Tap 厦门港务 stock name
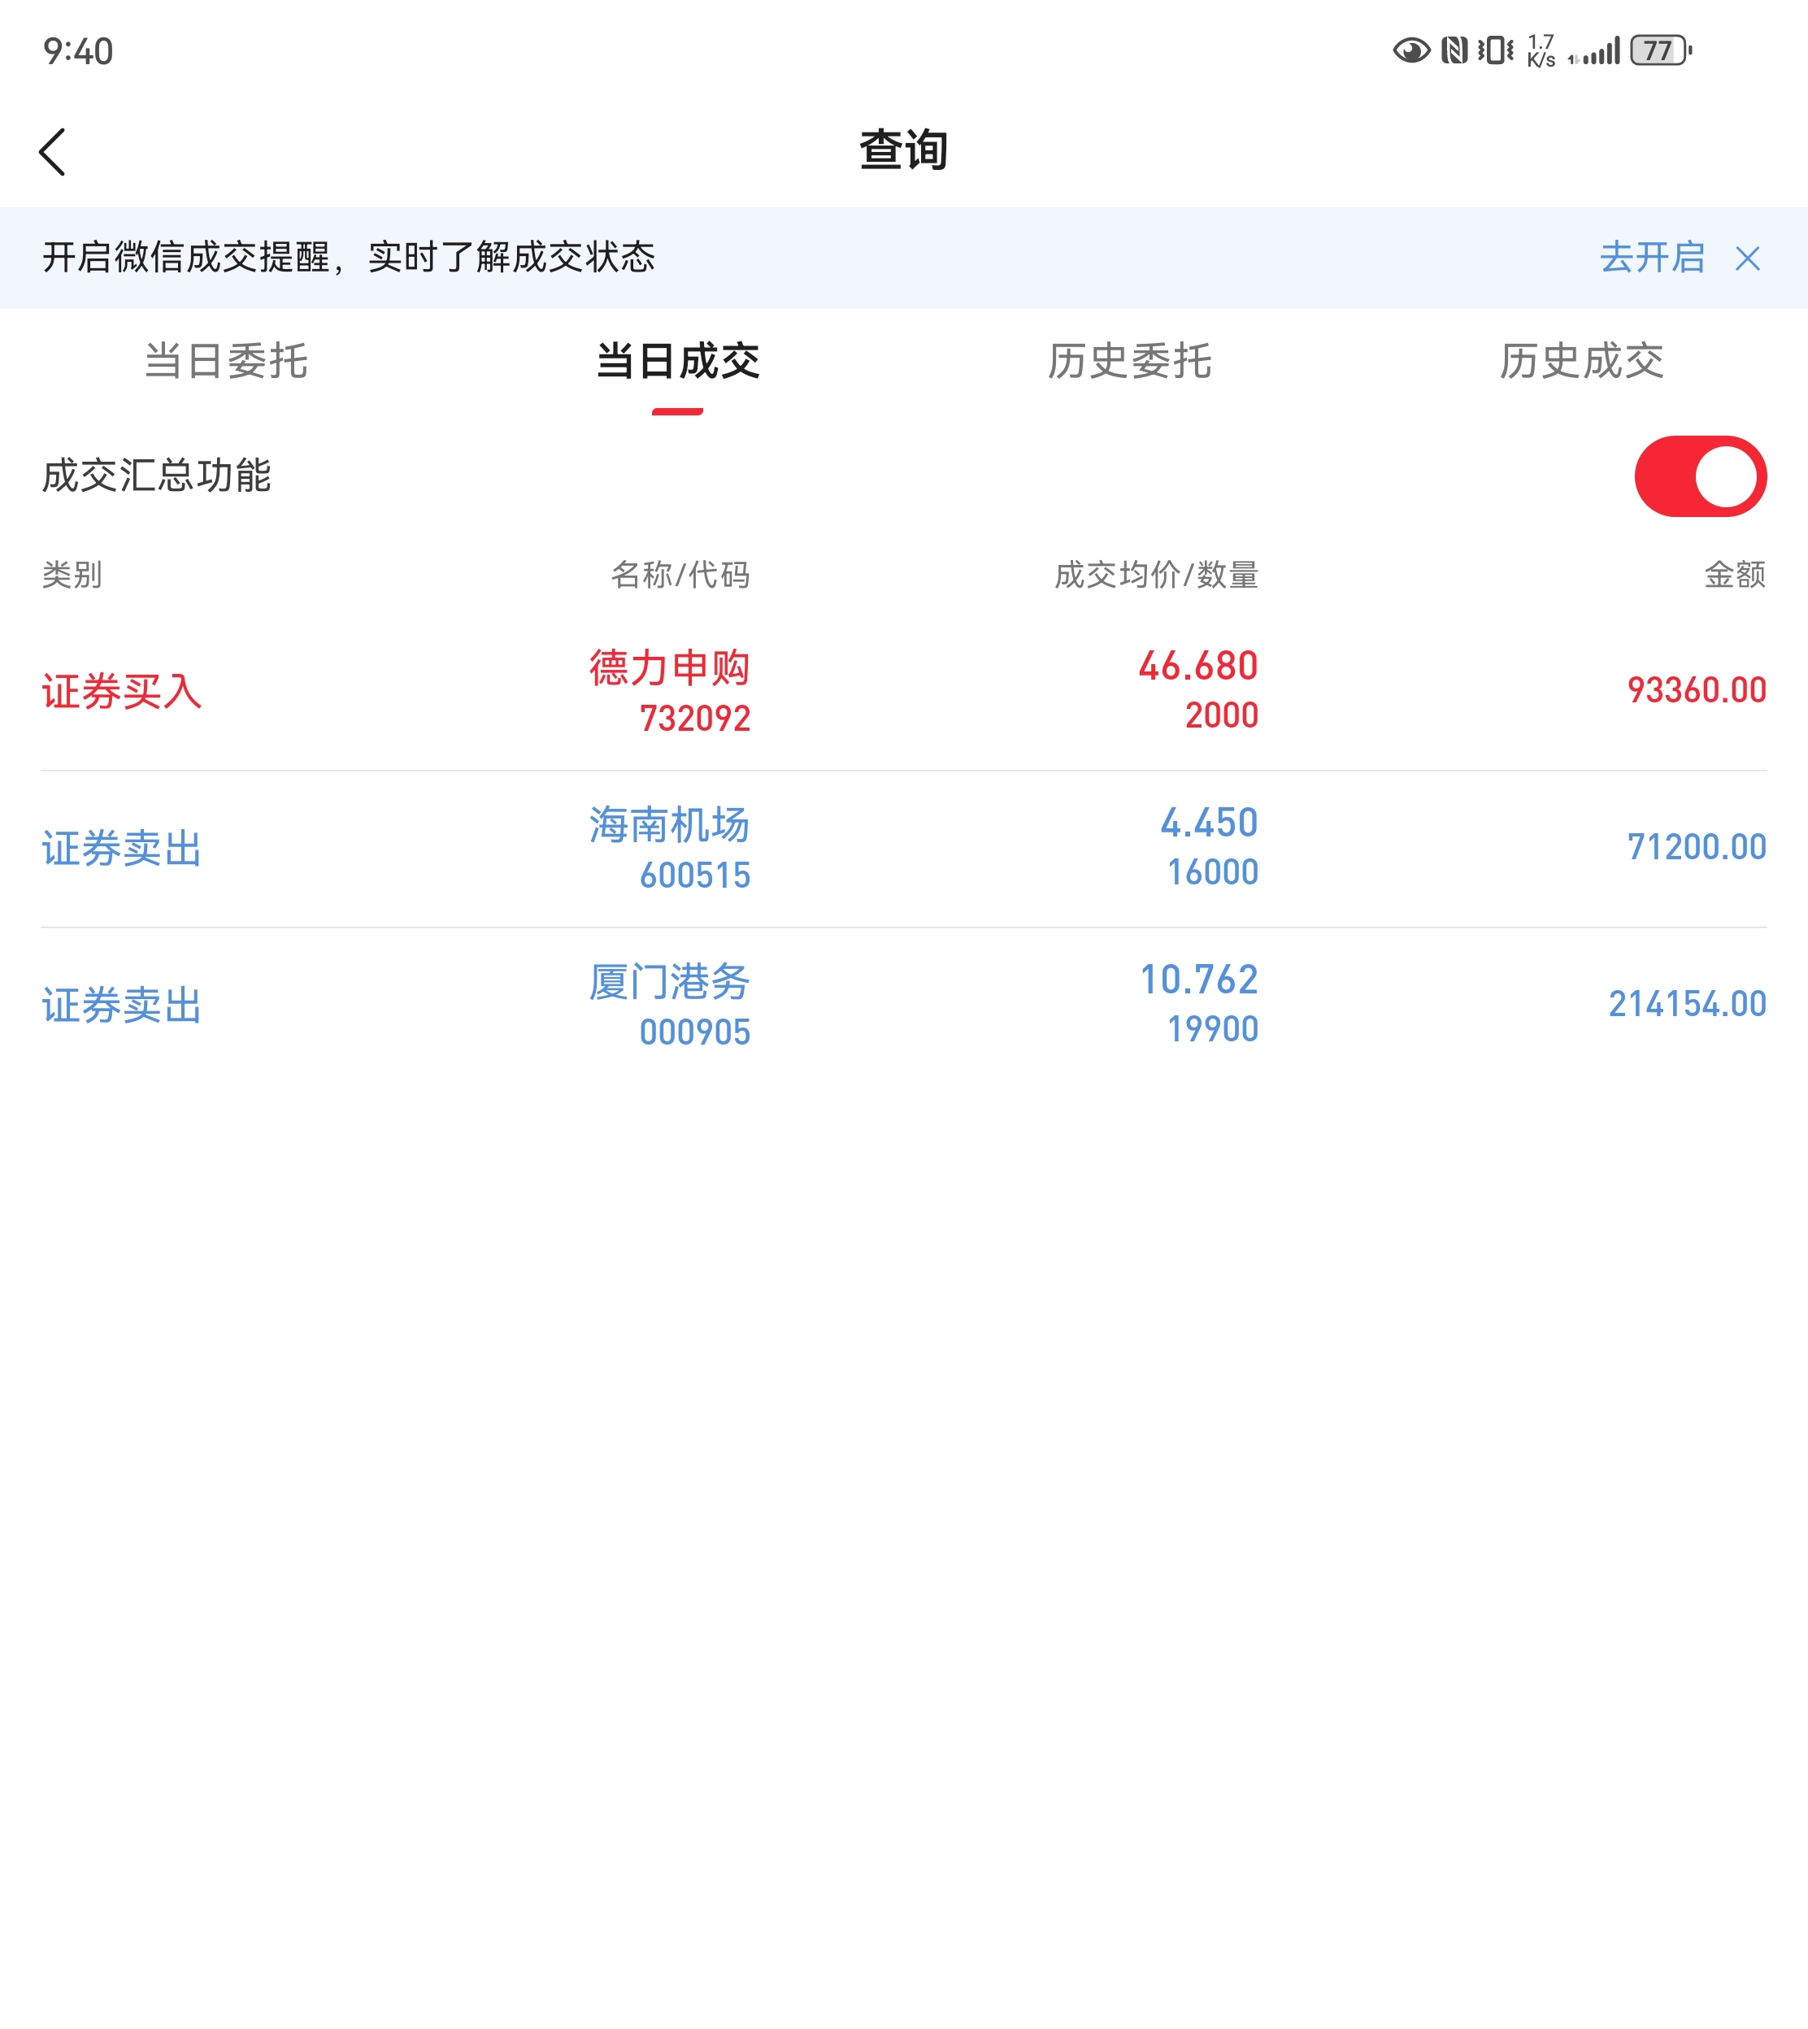Image resolution: width=1808 pixels, height=2029 pixels. pyautogui.click(x=668, y=982)
